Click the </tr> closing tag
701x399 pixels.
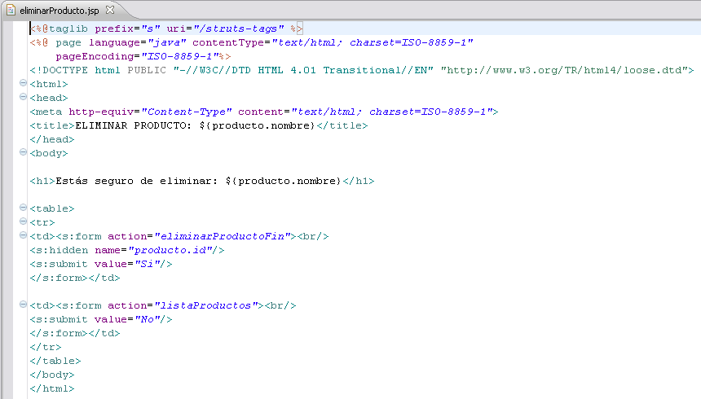click(x=46, y=347)
